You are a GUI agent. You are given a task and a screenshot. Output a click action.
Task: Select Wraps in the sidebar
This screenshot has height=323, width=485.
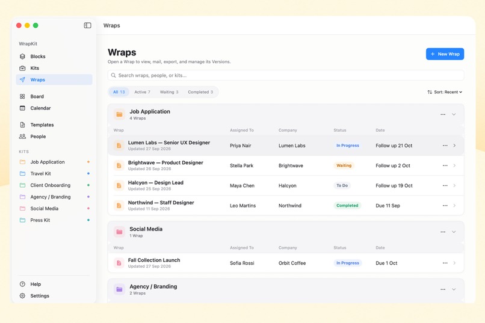click(x=54, y=79)
